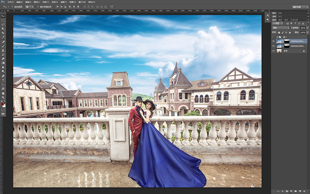Hide the selected top masked layer

point(273,41)
